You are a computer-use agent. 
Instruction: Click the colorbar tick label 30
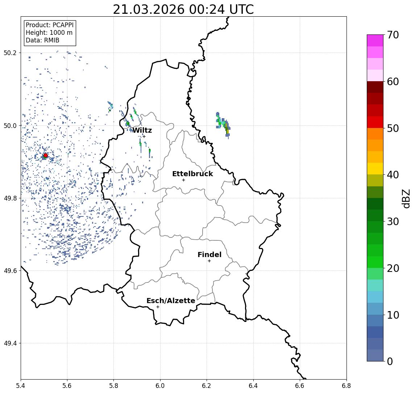(393, 222)
